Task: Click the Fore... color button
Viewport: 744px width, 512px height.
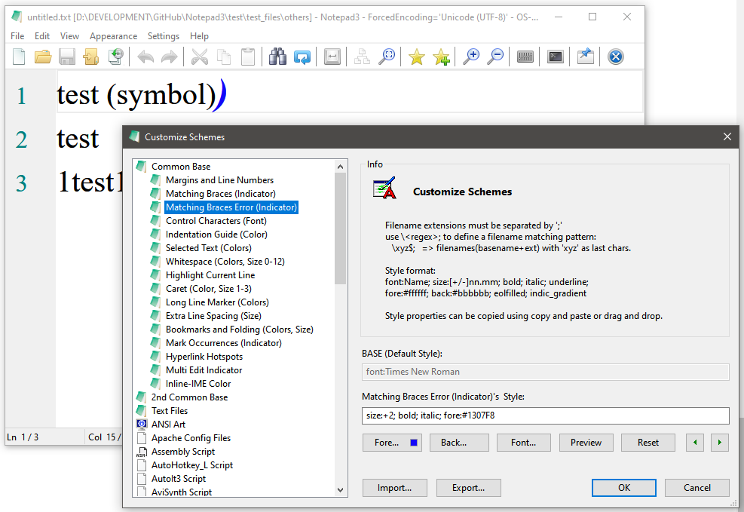Action: 392,442
